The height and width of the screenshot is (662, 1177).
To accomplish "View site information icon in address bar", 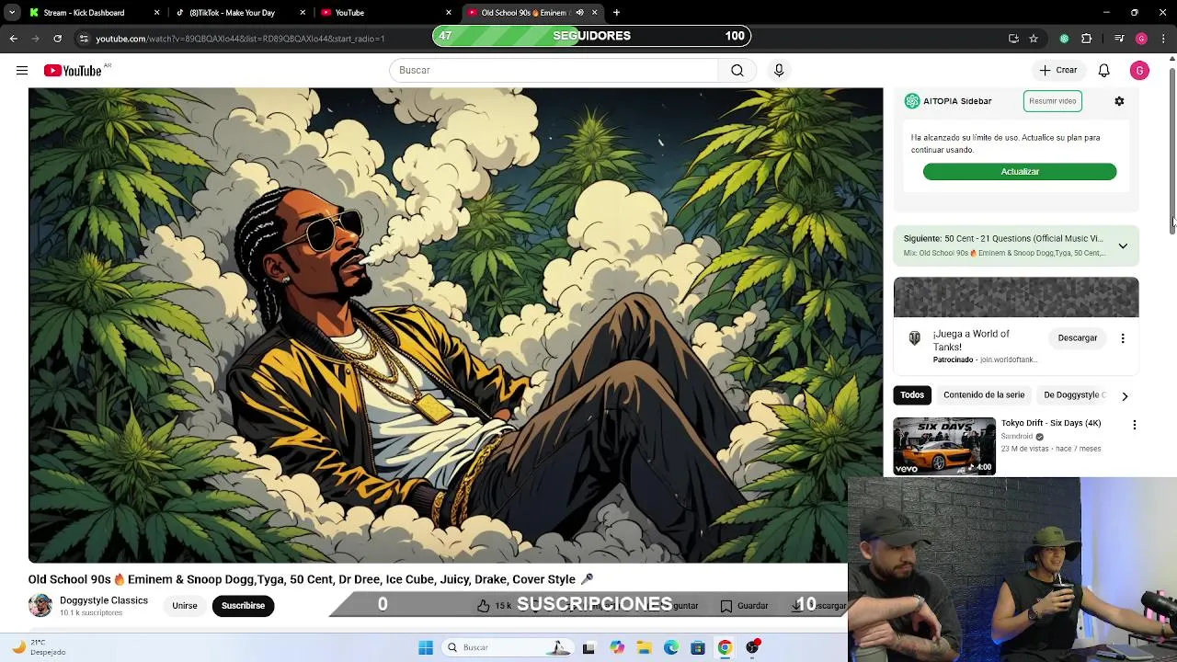I will click(x=84, y=39).
